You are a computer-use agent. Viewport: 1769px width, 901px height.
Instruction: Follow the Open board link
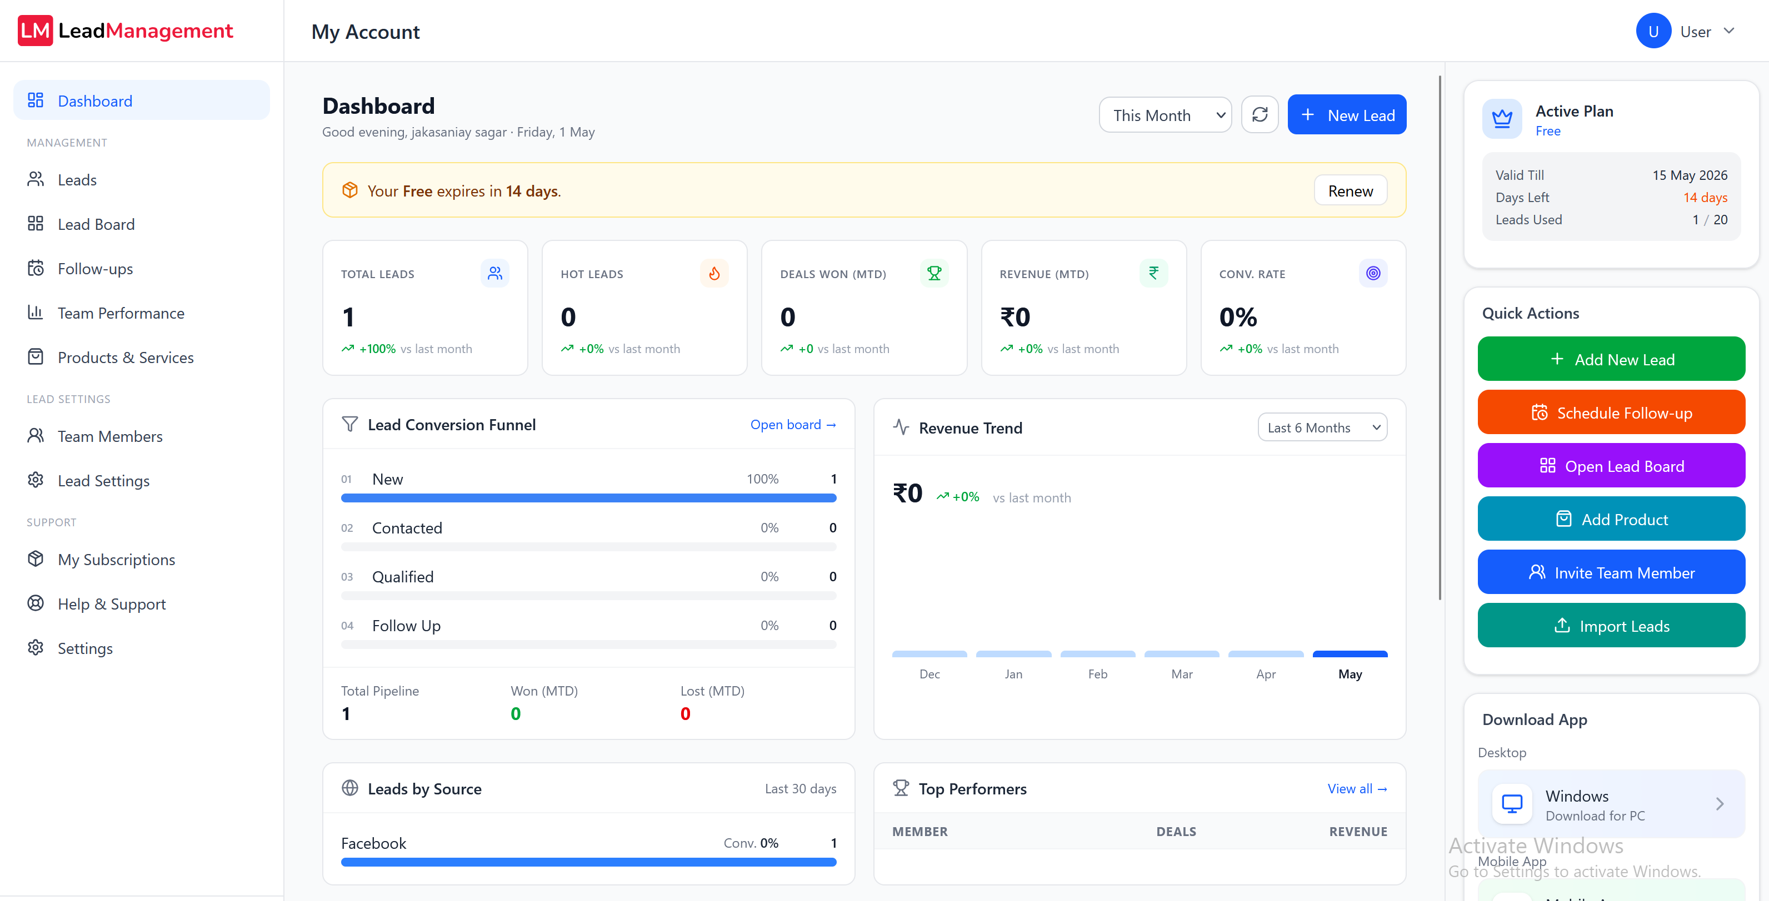coord(793,425)
